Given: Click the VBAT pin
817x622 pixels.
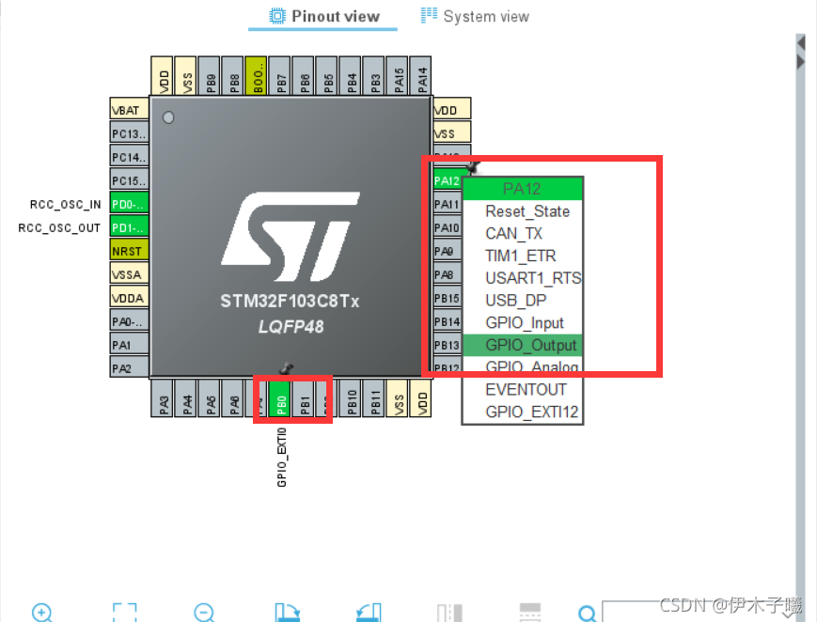Looking at the screenshot, I should [129, 110].
